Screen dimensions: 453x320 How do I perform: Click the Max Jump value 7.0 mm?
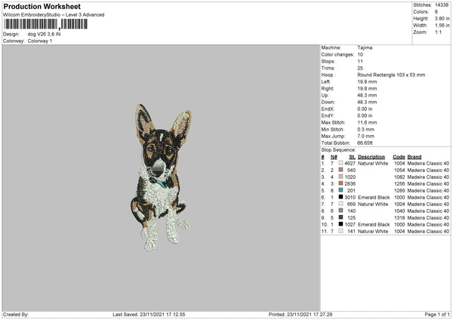[x=365, y=136]
